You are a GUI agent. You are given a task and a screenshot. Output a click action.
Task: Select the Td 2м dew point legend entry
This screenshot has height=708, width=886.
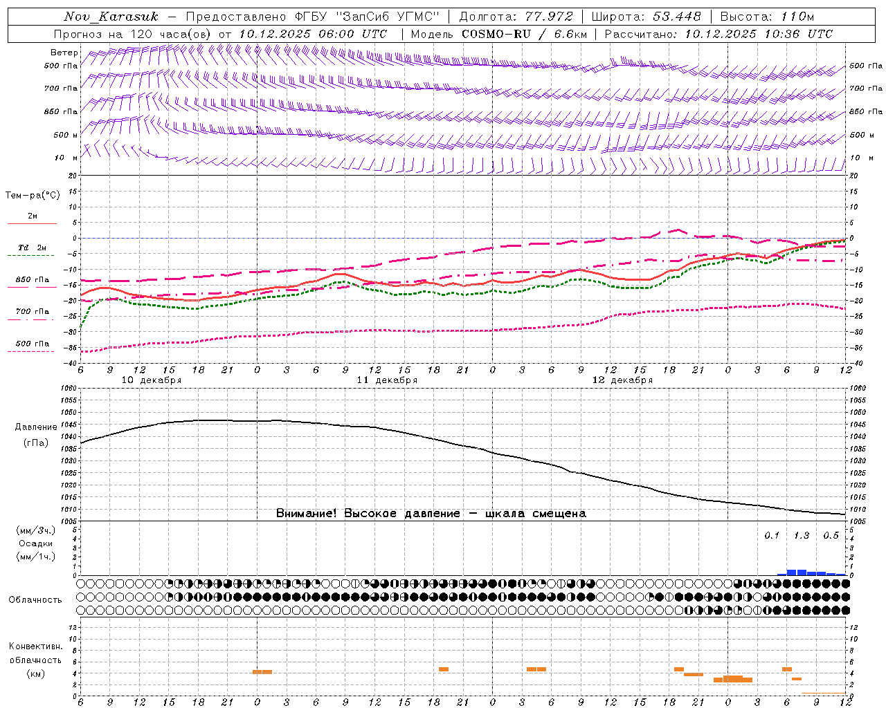coord(32,248)
